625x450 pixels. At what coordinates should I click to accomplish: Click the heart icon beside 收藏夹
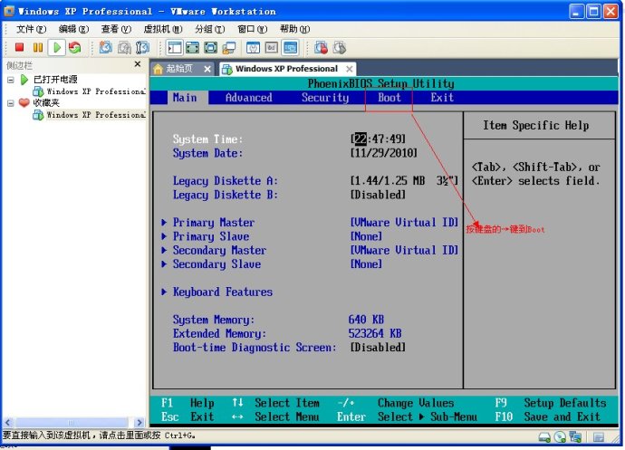click(24, 103)
